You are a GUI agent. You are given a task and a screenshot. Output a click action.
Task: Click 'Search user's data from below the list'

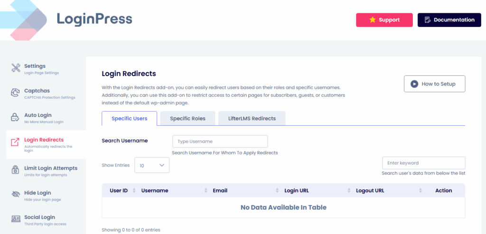pyautogui.click(x=423, y=173)
